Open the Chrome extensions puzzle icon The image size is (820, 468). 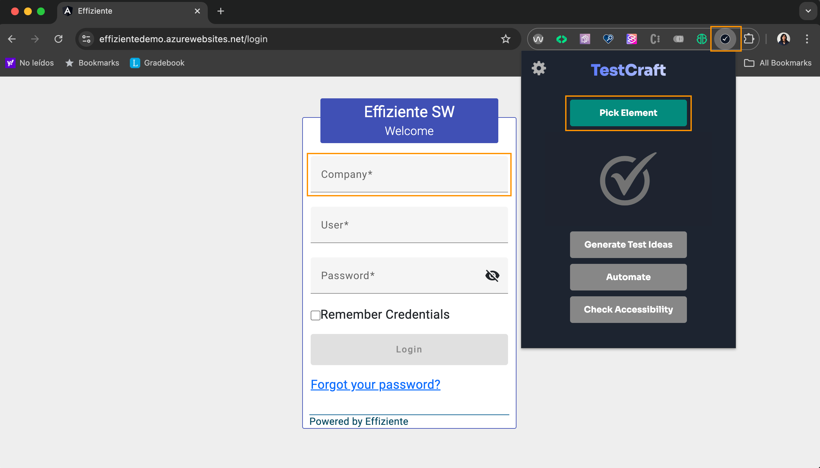(749, 39)
